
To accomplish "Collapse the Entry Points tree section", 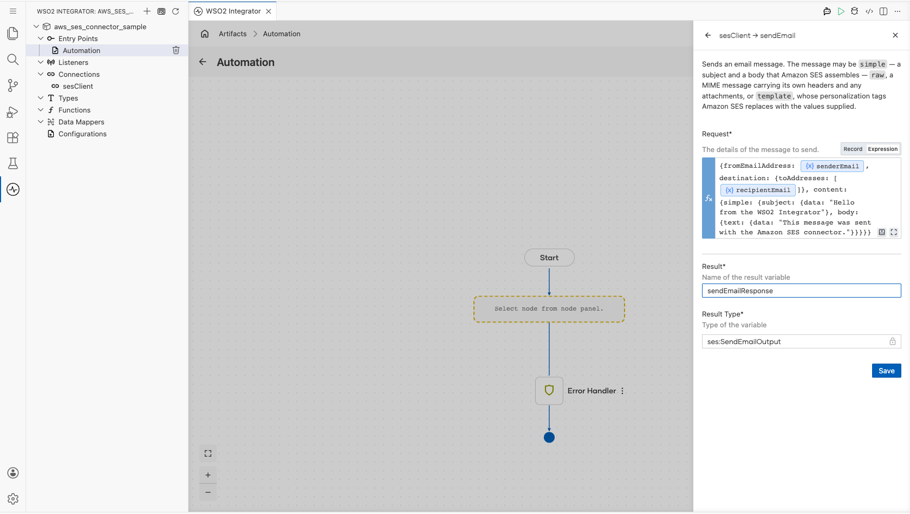I will [x=41, y=38].
